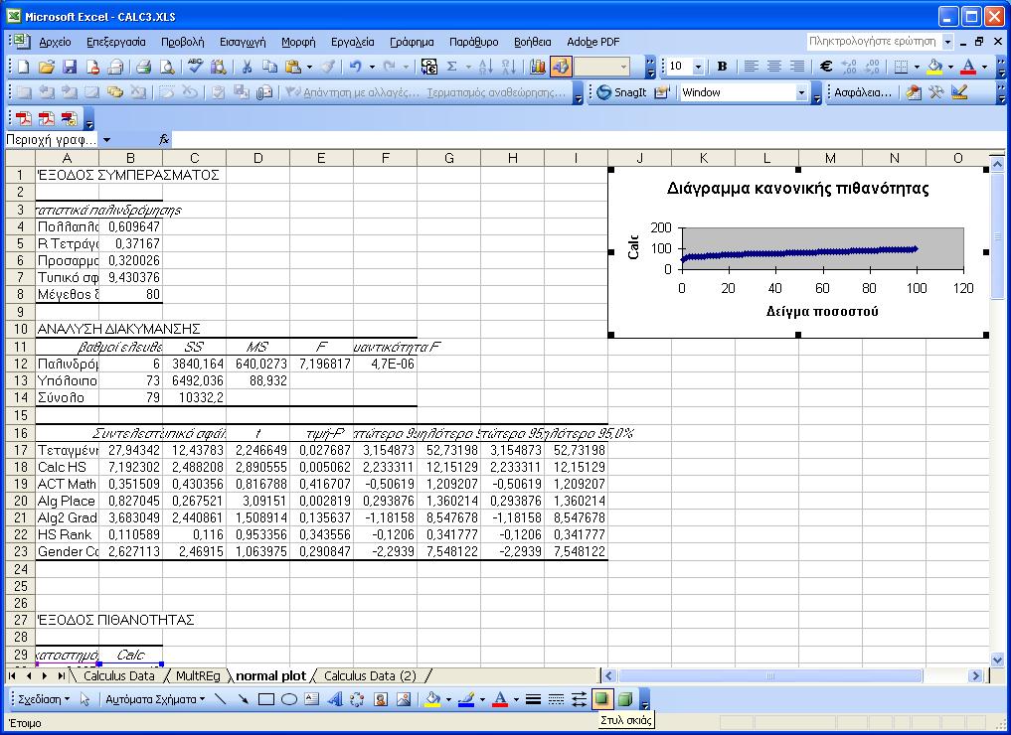The width and height of the screenshot is (1011, 735).
Task: Click the convert to PDF and review icon
Action: 69,118
